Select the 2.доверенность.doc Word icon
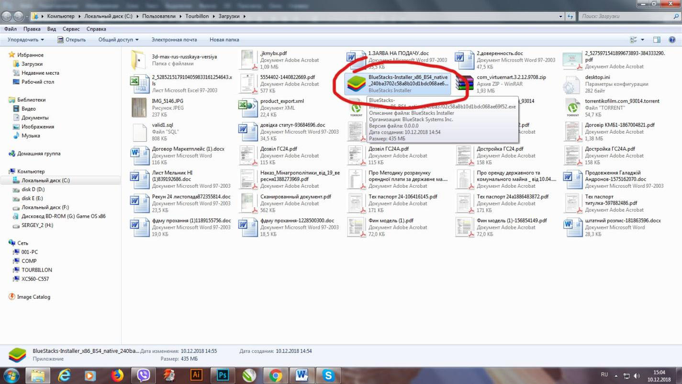Screen dimensions: 682x384 [x=464, y=60]
